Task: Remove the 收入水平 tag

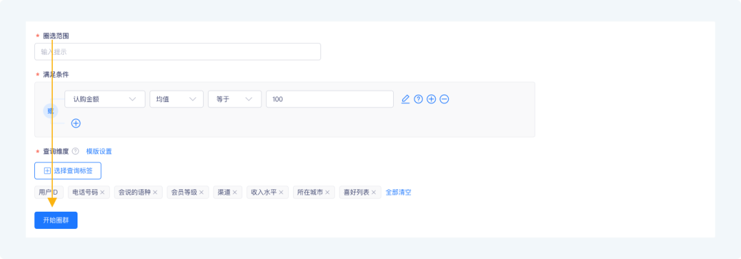Action: (x=281, y=193)
